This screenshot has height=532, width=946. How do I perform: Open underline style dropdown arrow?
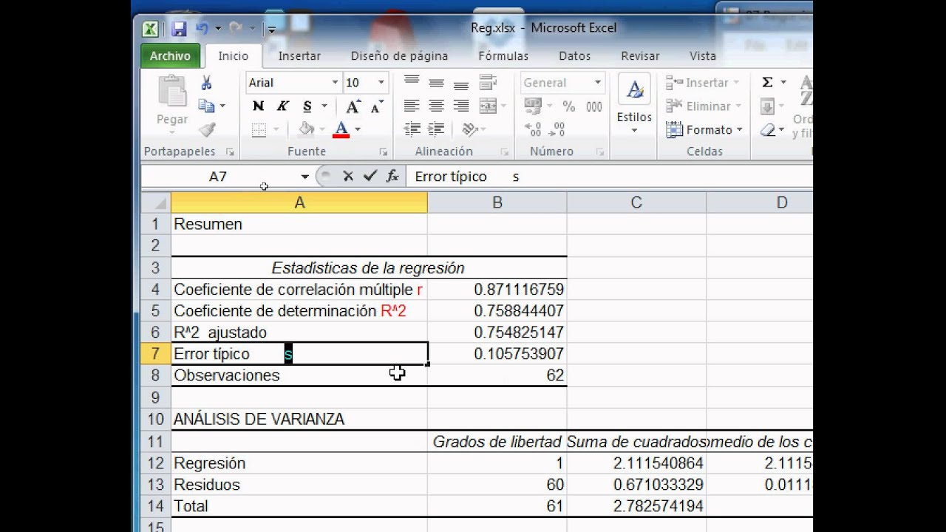click(x=324, y=106)
